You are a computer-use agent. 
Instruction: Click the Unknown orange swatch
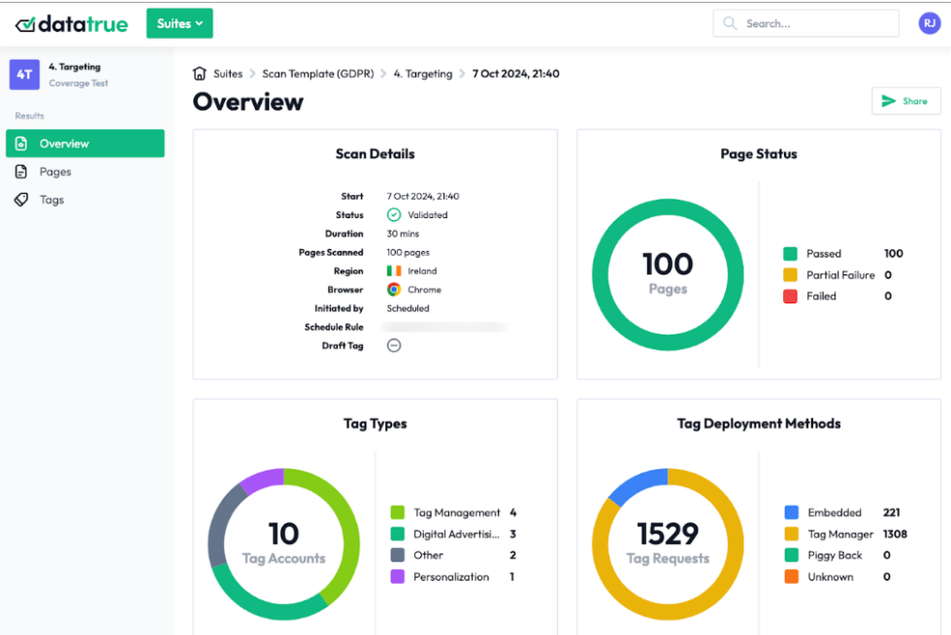coord(792,577)
